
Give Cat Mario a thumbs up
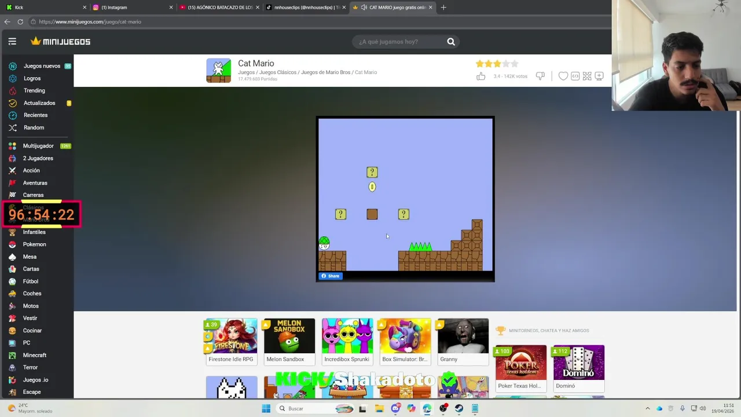pos(480,76)
